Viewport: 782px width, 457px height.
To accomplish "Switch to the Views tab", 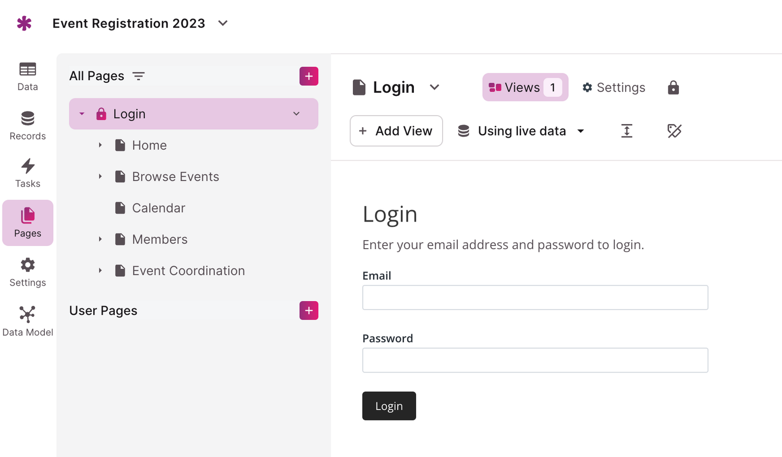I will (525, 88).
